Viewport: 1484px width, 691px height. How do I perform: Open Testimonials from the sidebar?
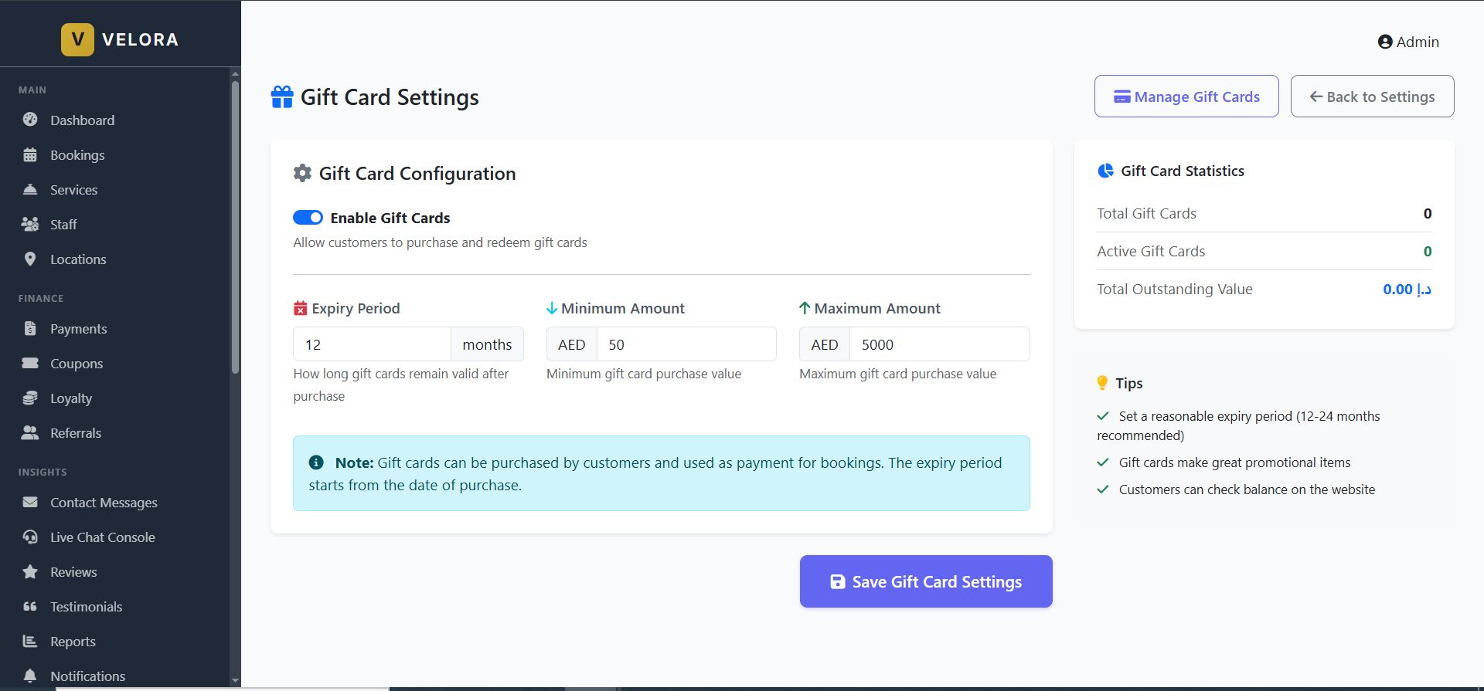pos(86,607)
